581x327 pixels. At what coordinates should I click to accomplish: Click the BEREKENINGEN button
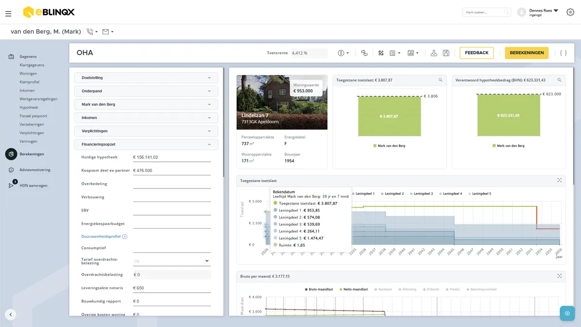click(x=527, y=53)
